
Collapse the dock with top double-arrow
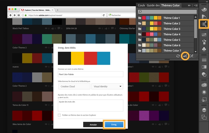tap(207, 1)
